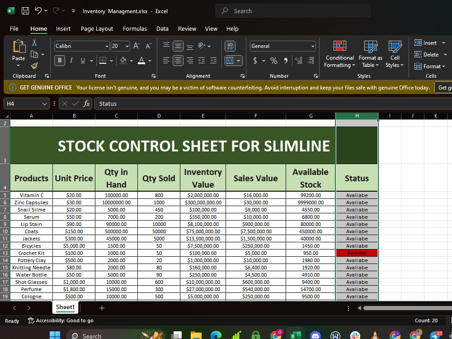Open the File menu
452x339 pixels.
click(x=14, y=28)
